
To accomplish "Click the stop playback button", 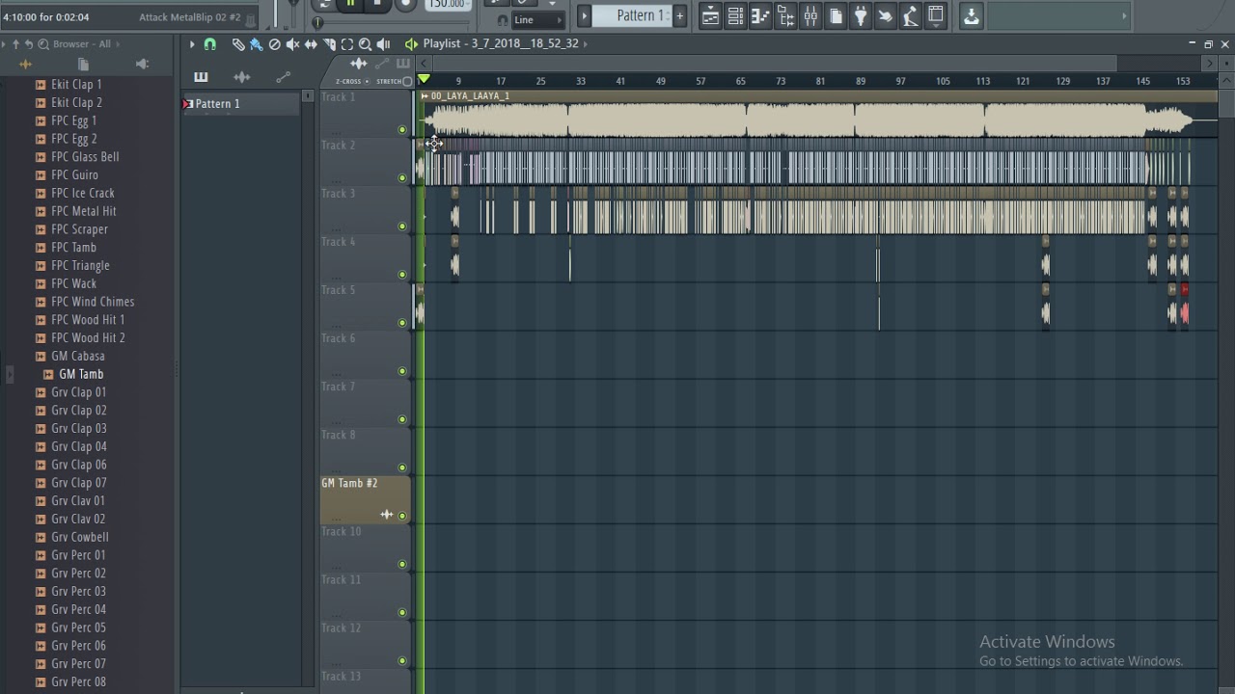I will [378, 4].
